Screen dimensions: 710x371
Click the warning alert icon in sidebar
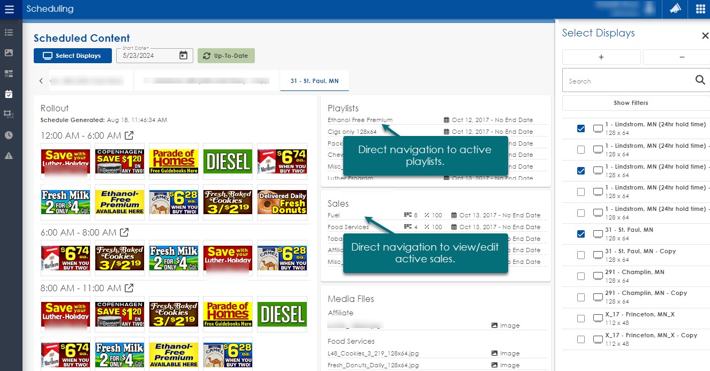9,156
